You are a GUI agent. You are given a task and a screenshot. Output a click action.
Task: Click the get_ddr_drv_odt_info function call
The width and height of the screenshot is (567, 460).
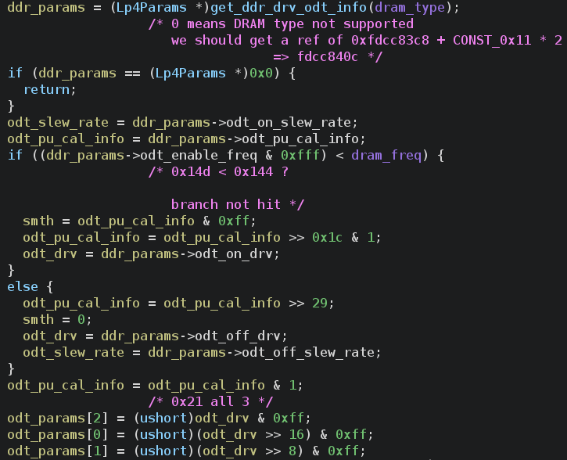(x=289, y=7)
